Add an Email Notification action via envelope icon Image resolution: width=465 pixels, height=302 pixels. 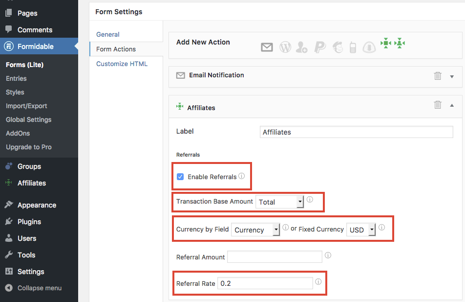click(x=267, y=47)
